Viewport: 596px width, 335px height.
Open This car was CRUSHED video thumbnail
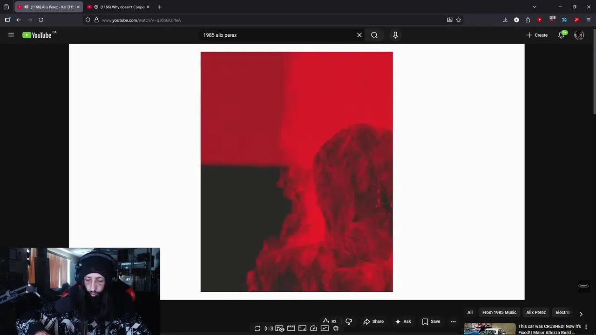(489, 329)
